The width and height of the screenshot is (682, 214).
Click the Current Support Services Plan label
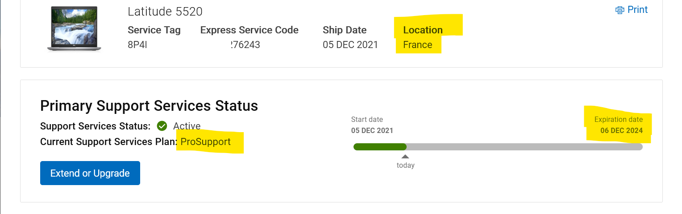click(108, 142)
